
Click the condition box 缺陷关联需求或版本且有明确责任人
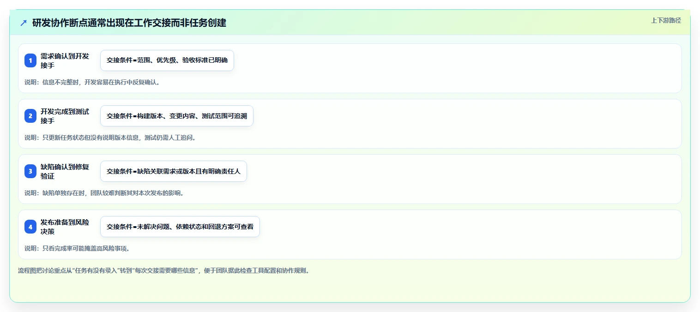tap(174, 171)
